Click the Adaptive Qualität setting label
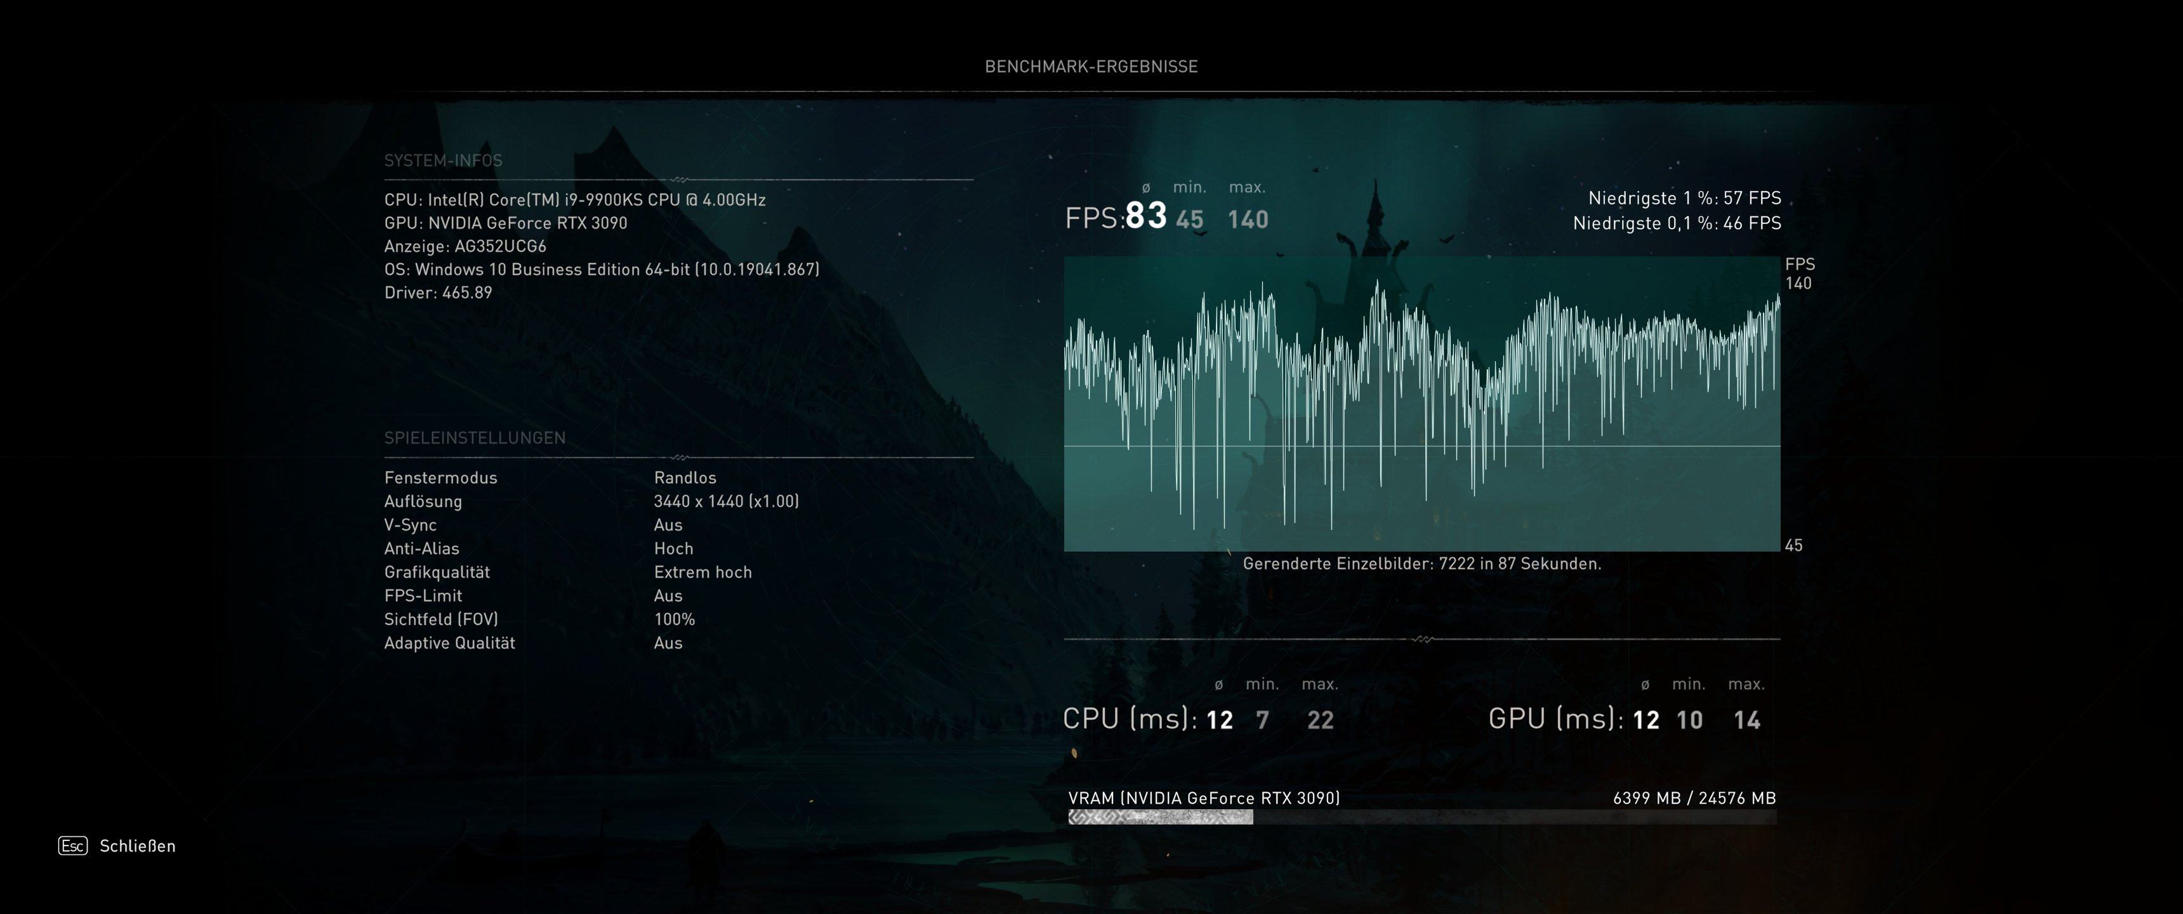The height and width of the screenshot is (914, 2183). tap(449, 643)
